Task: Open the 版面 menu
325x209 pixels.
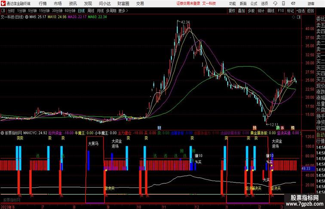Action: point(243,3)
